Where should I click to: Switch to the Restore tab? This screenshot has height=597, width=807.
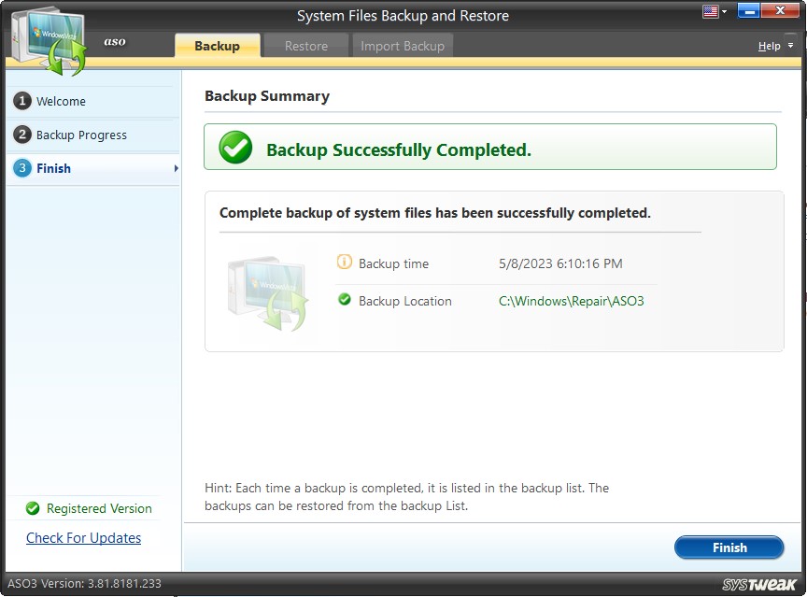tap(305, 45)
